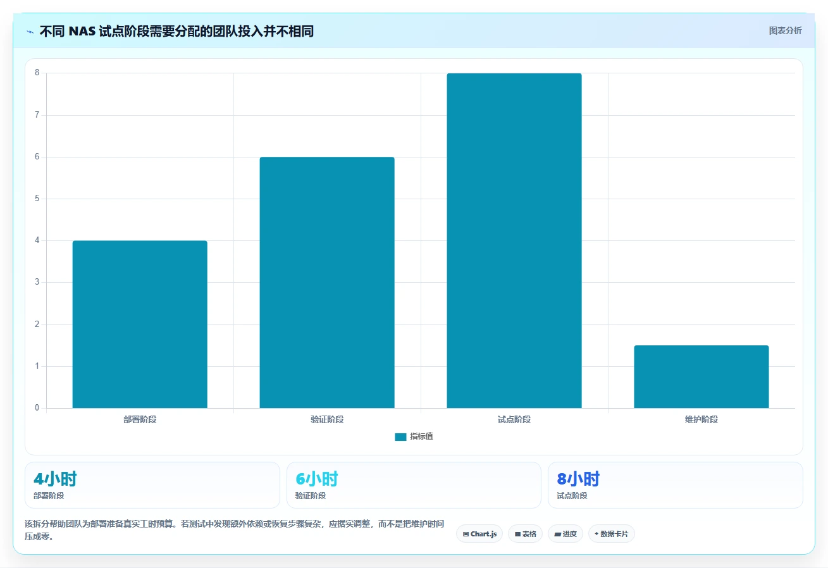The image size is (828, 568).
Task: Click the 部署阶段 bar in chart
Action: pos(140,324)
